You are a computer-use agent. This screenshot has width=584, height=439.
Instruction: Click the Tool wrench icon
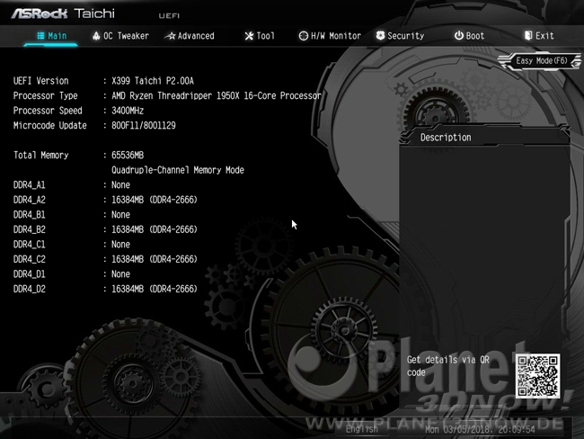click(x=249, y=36)
